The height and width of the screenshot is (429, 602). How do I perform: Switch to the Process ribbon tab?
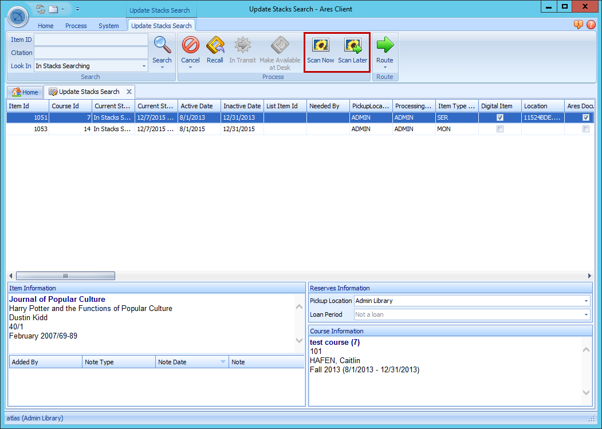76,25
